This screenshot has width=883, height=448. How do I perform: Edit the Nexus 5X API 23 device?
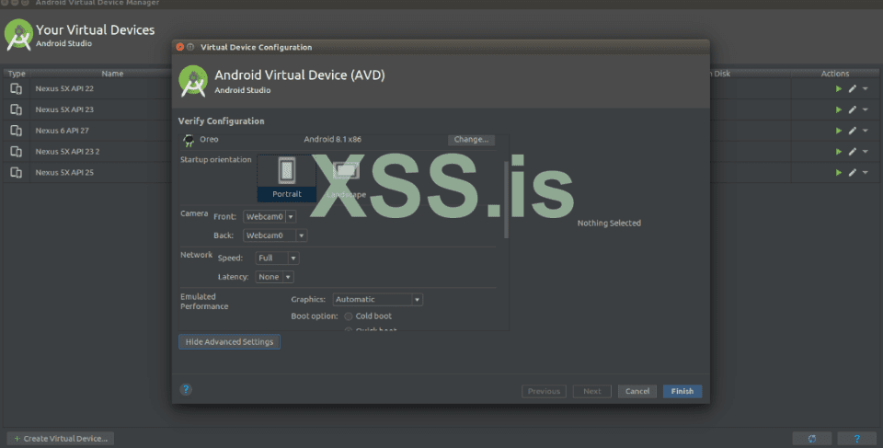(853, 109)
